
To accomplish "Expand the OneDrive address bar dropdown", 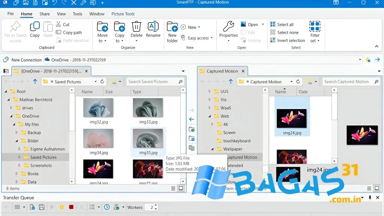I will pos(360,60).
